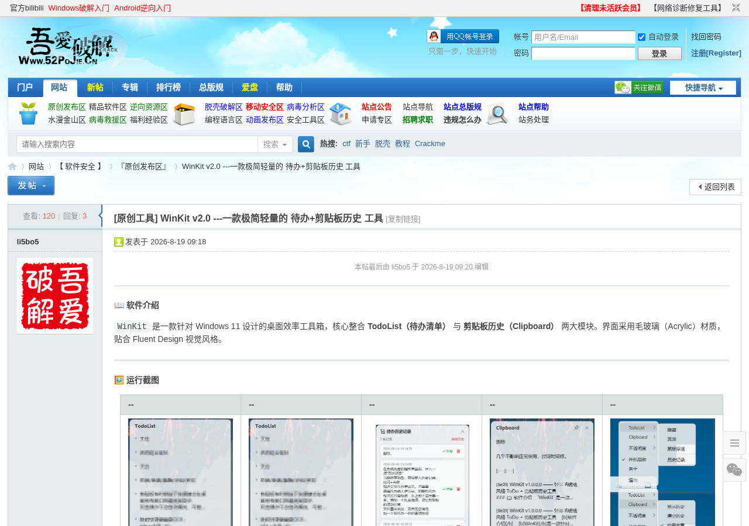
Task: Focus the username/Email input field
Action: coord(583,37)
